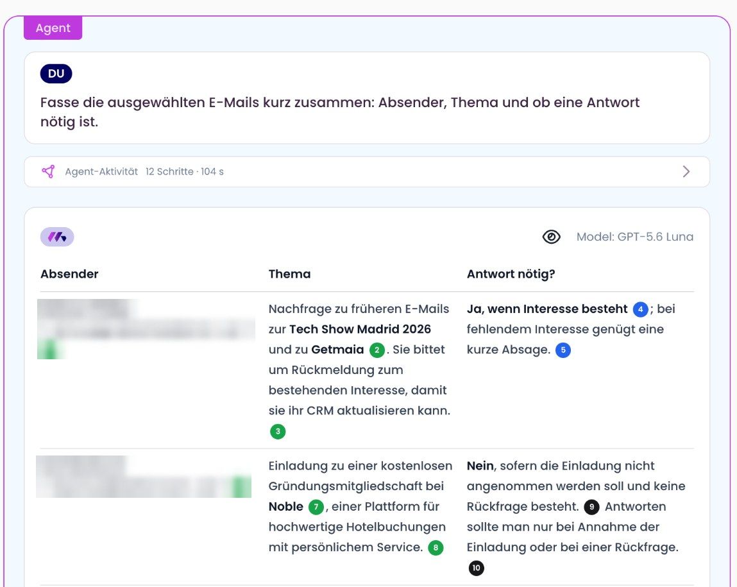Click the Model: GPT-5.6 Luna label
Screen dimensions: 737x587
[x=634, y=237]
